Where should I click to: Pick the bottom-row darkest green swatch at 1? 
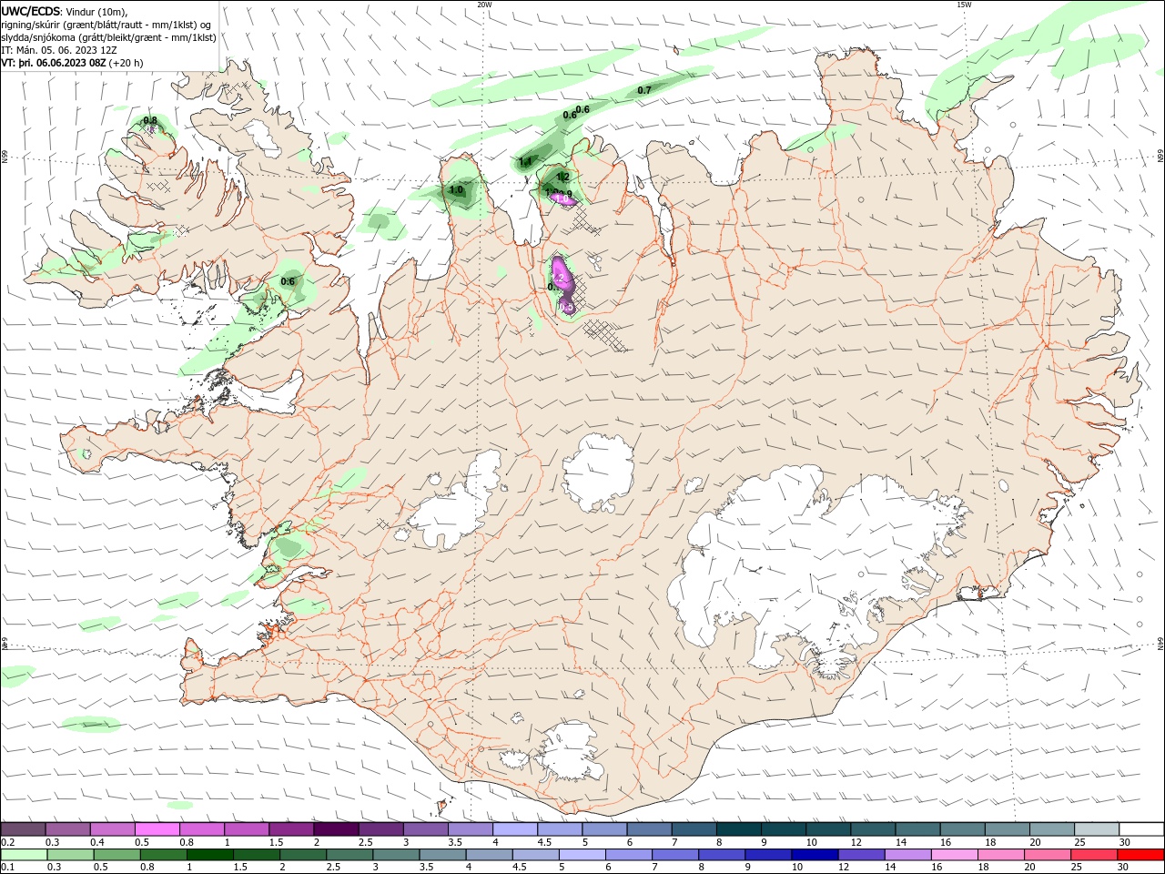pyautogui.click(x=210, y=855)
